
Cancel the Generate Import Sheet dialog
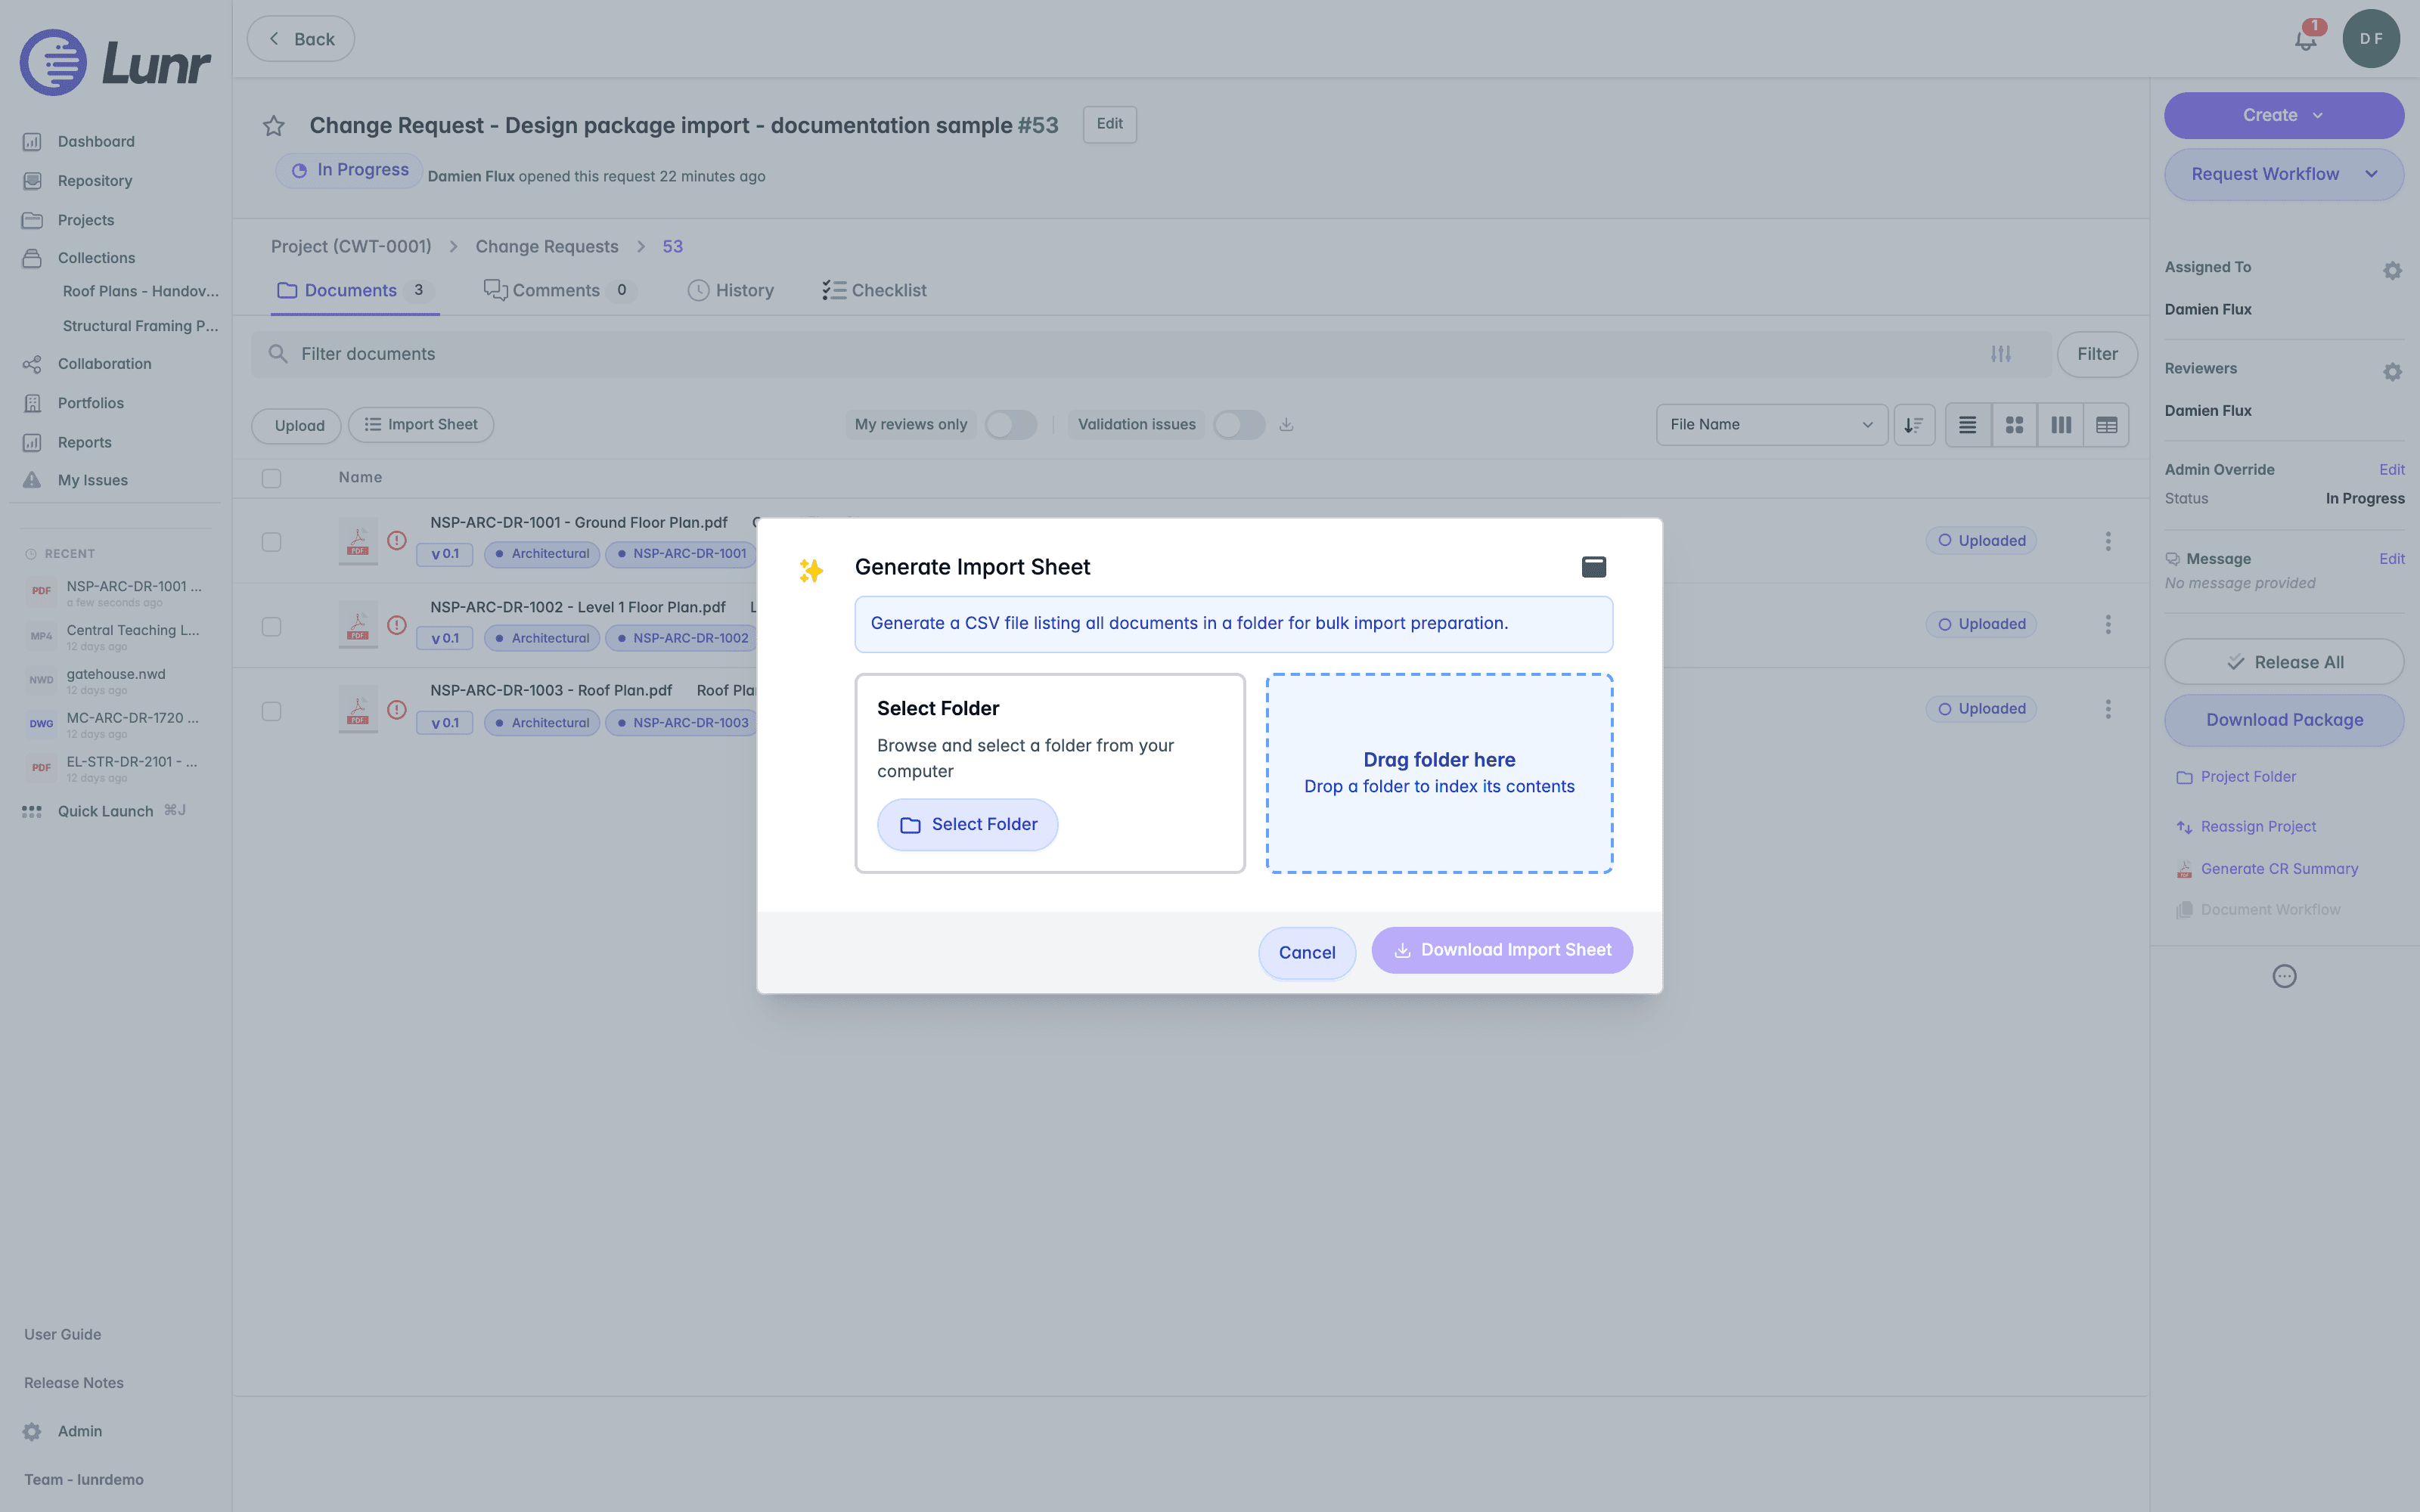click(x=1306, y=953)
